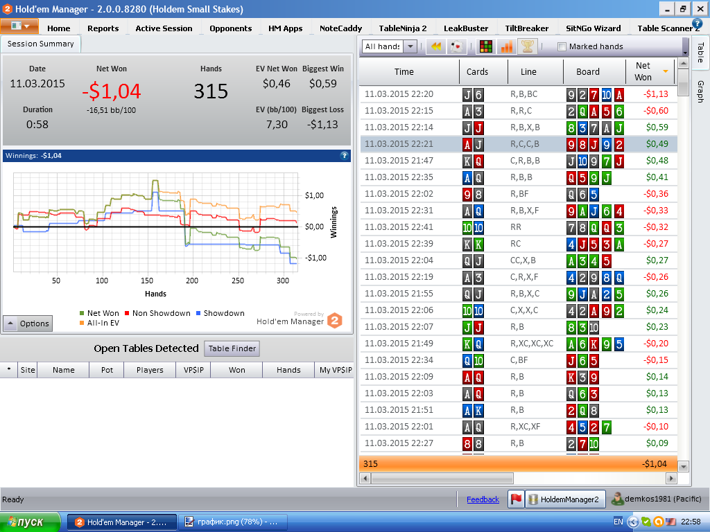The width and height of the screenshot is (710, 532).
Task: Select the vertical Table side tab
Action: [x=700, y=52]
